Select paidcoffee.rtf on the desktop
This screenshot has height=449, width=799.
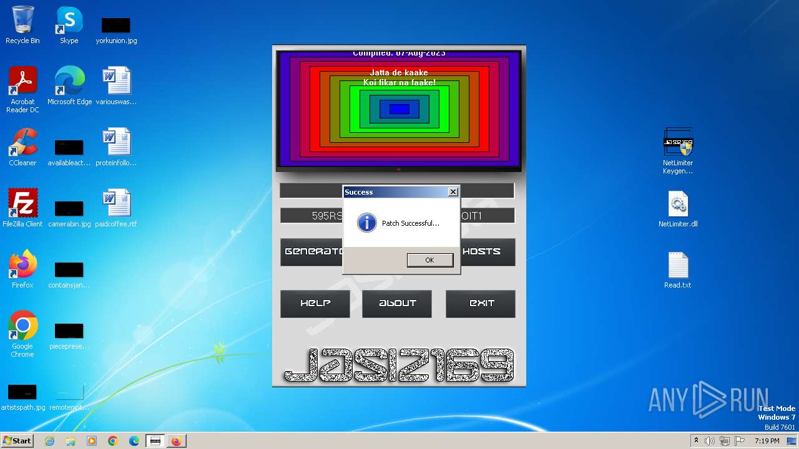pyautogui.click(x=116, y=208)
